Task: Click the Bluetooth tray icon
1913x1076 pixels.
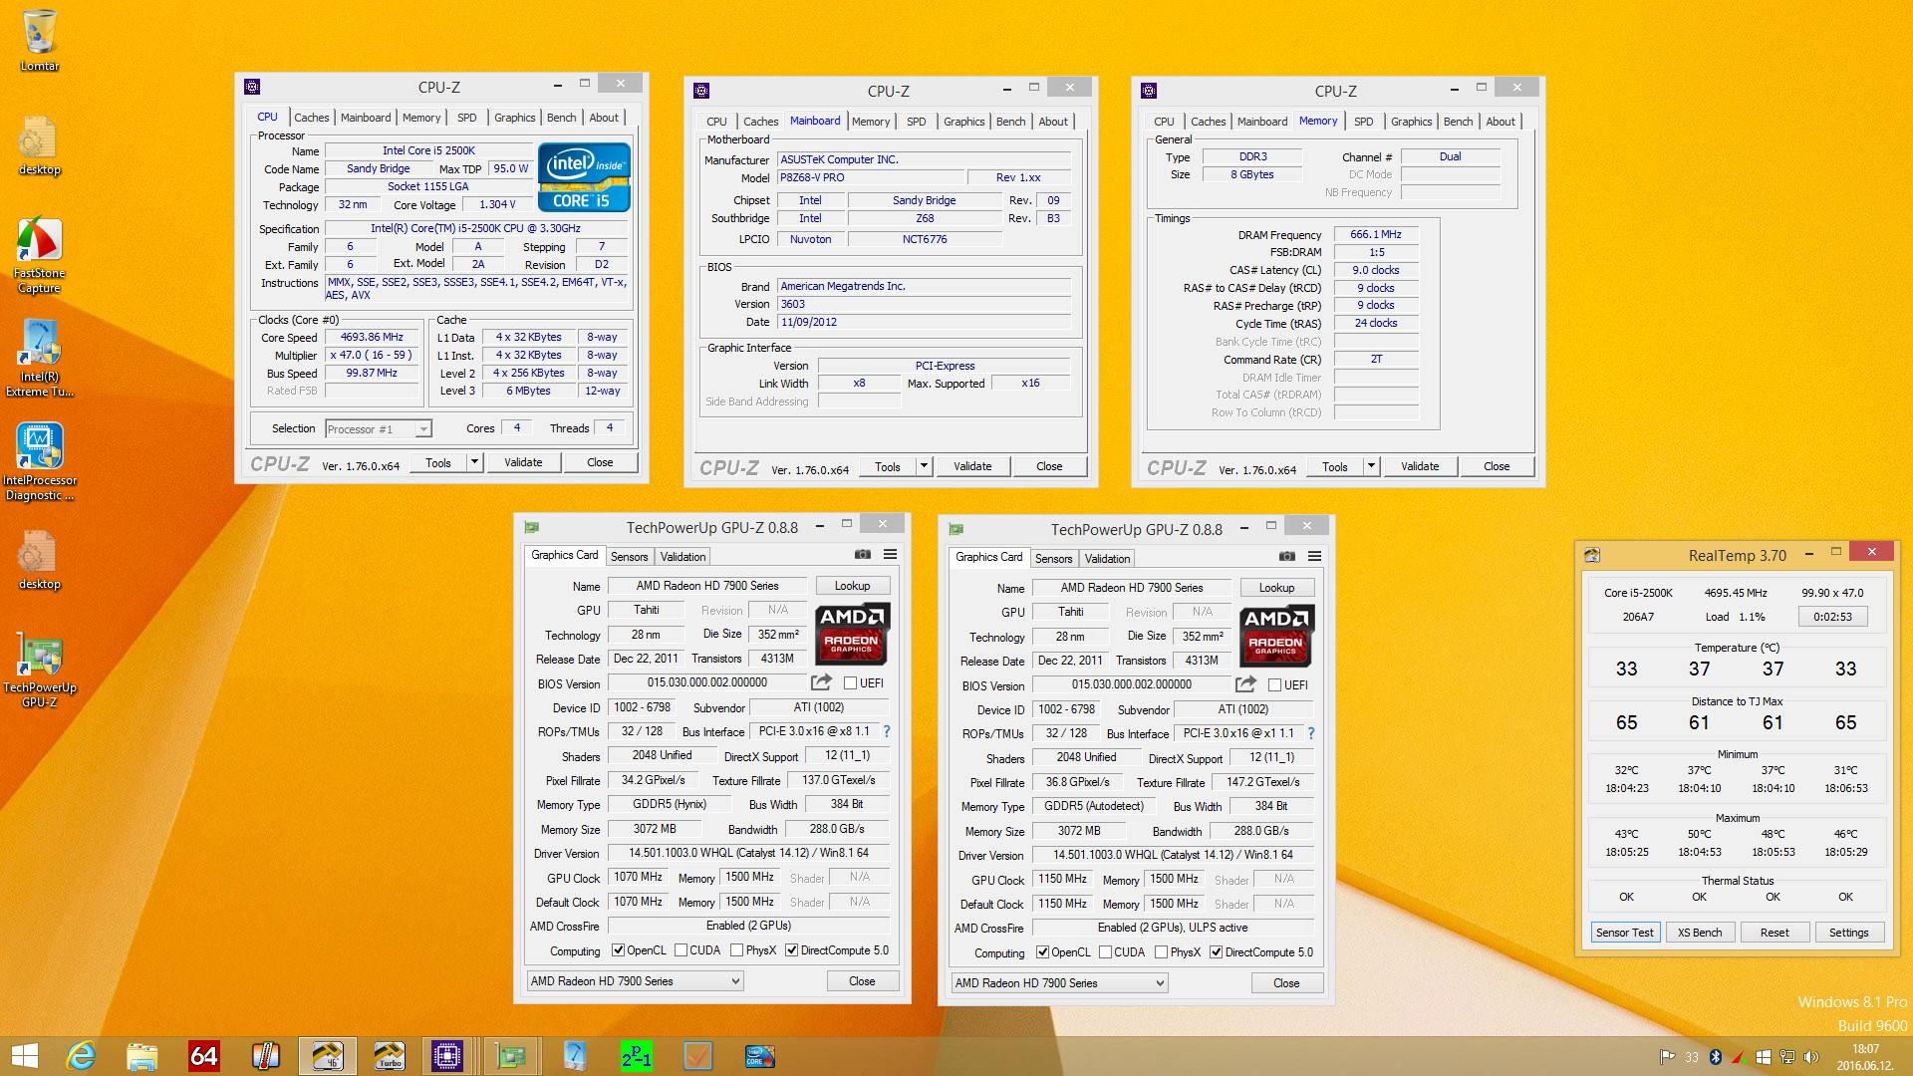Action: pos(1716,1057)
